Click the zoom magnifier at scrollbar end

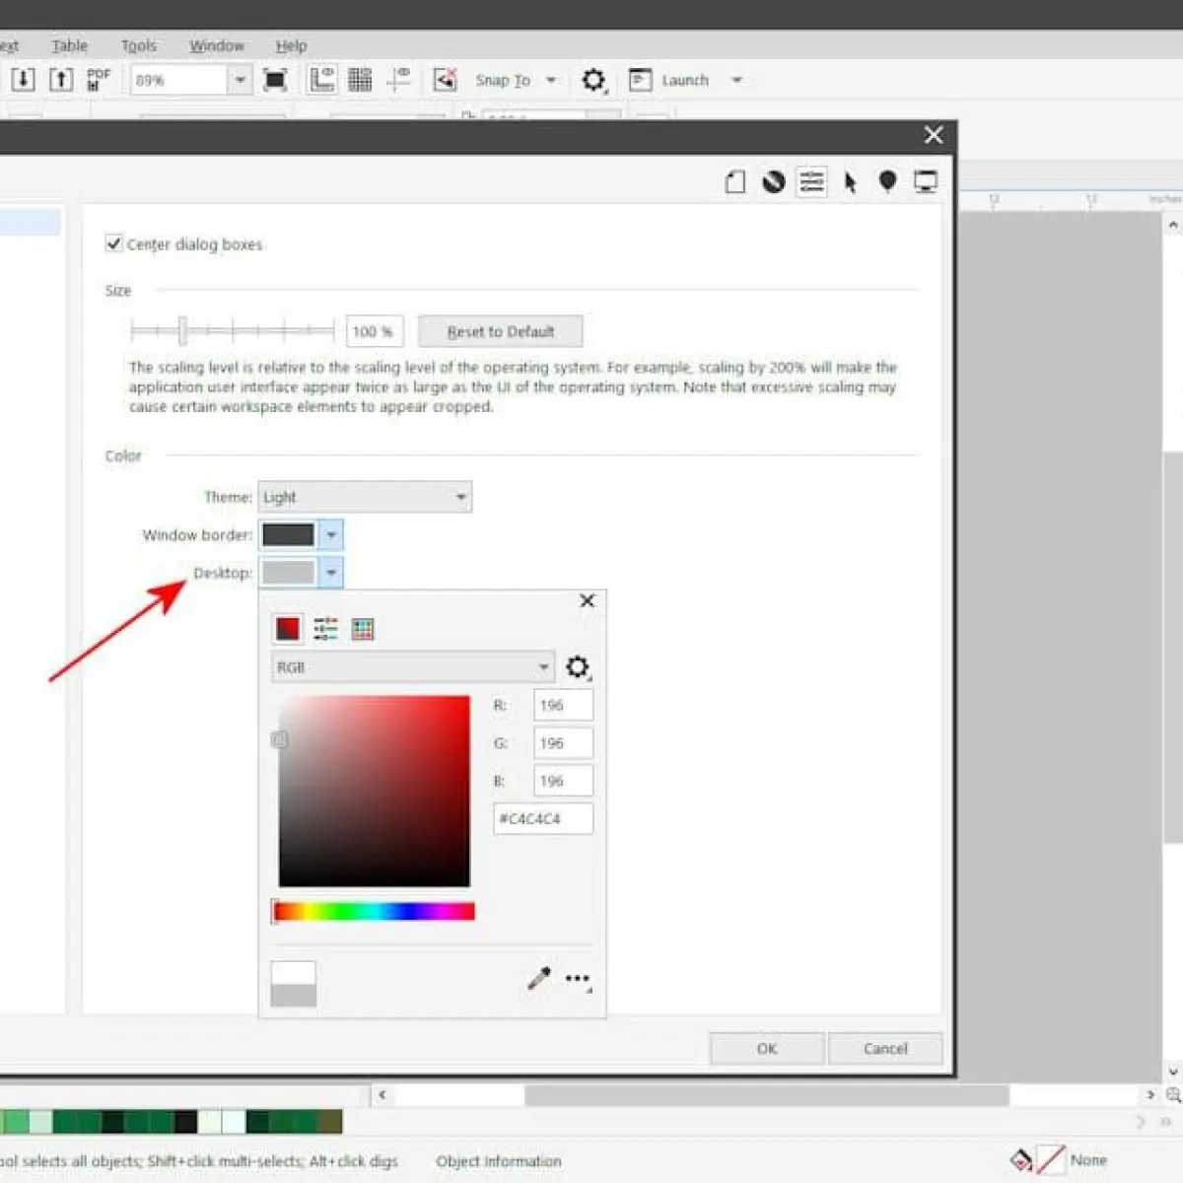(x=1173, y=1095)
